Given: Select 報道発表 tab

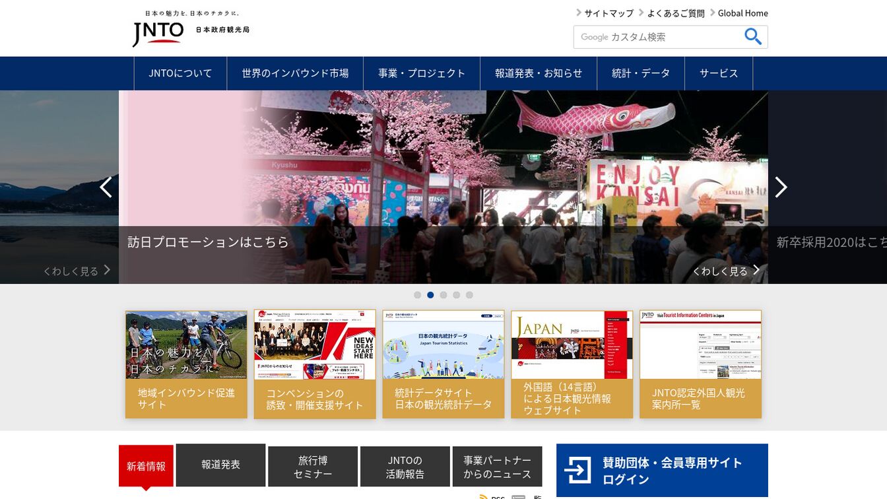Looking at the screenshot, I should [220, 465].
